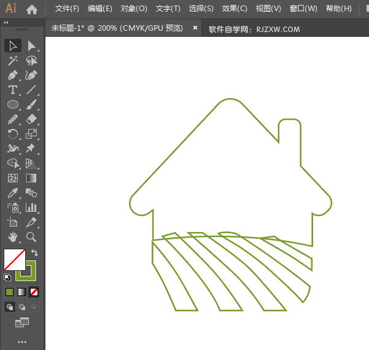This screenshot has width=369, height=350.
Task: Select the Perspective Grid tool
Action: click(x=31, y=163)
